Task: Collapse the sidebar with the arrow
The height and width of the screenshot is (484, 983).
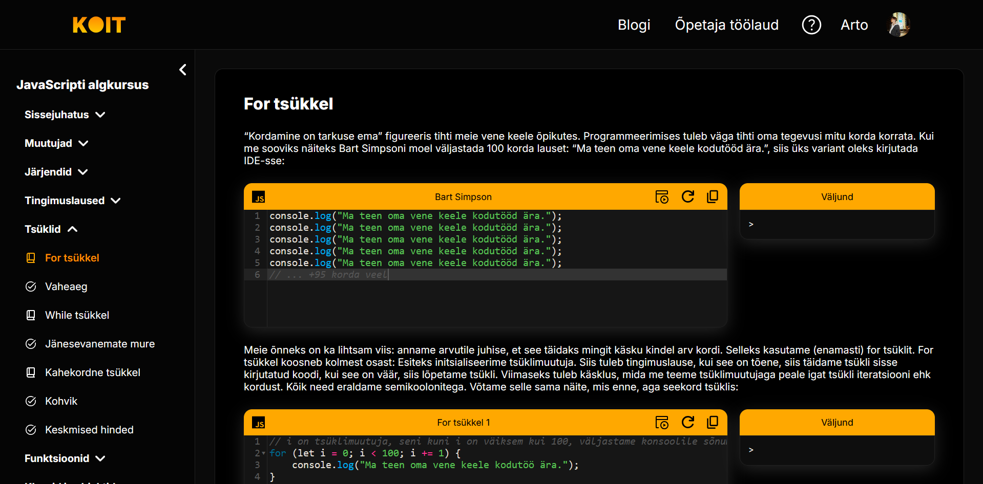Action: pyautogui.click(x=183, y=70)
